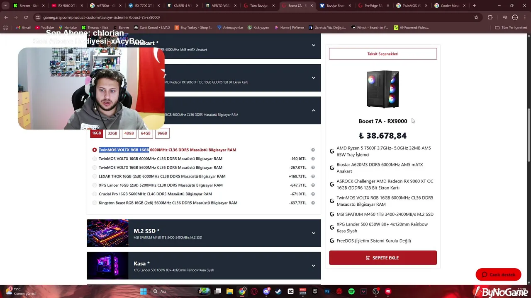This screenshot has height=298, width=531.
Task: Show info for TwinMOS VOLTX 16GB 5600MHz RAM
Action: [313, 168]
